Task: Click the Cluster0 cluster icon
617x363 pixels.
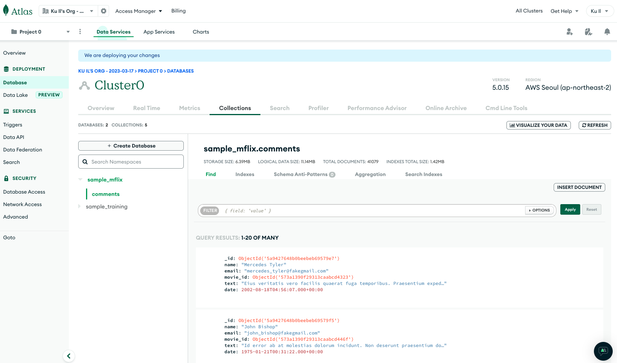Action: coord(84,85)
